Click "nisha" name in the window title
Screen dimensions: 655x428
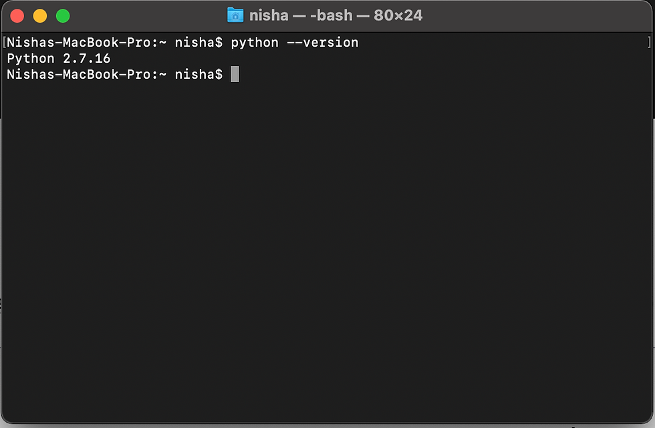(269, 15)
